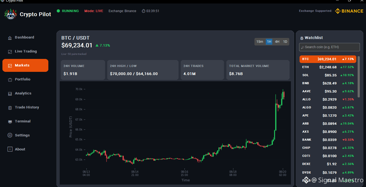Viewport: 366px width, 187px height.
Task: Click the Analytics bar chart icon
Action: 10,94
